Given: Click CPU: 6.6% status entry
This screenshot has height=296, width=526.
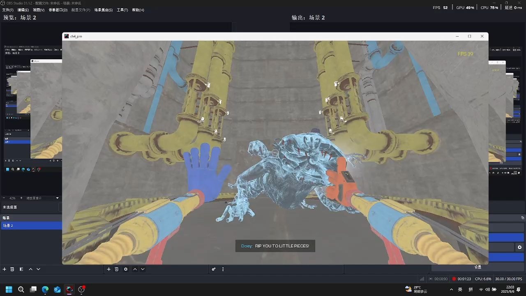Looking at the screenshot, I should pos(483,279).
